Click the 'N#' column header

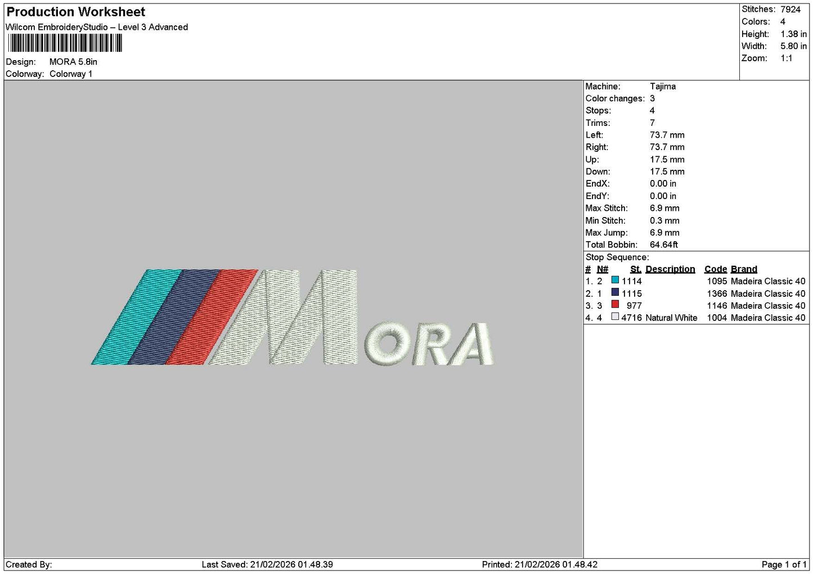tap(603, 269)
